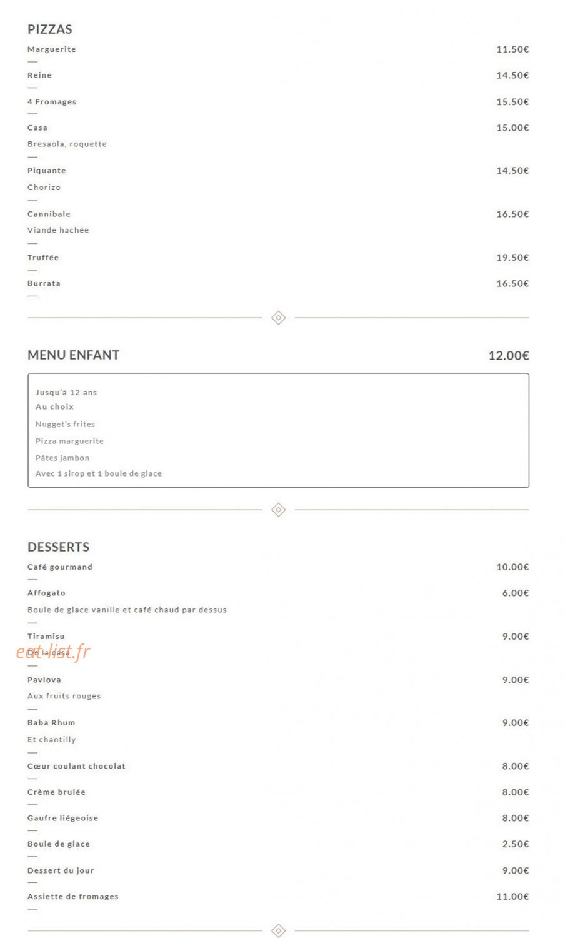The image size is (565, 938).
Task: Click the 19.50€ price for Truffée
Action: tap(512, 258)
